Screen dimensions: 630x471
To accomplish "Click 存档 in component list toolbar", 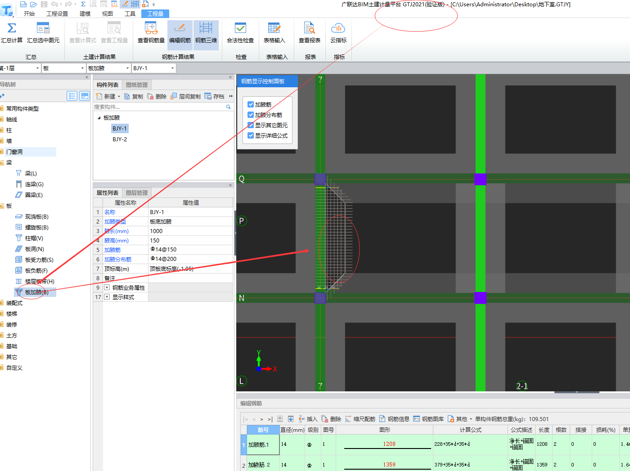I will point(215,96).
